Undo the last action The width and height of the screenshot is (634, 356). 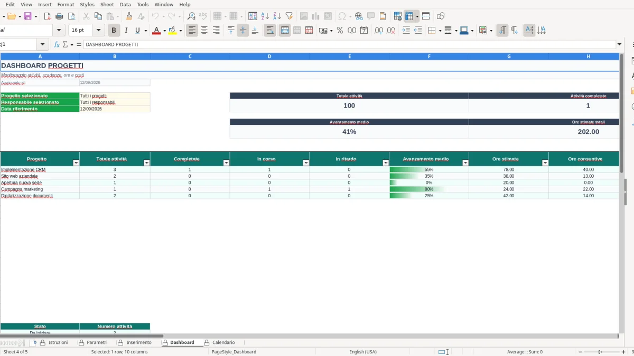[155, 16]
